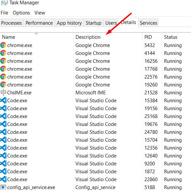
Task: Click VS Code icon for PID 9200 row
Action: tap(3, 164)
